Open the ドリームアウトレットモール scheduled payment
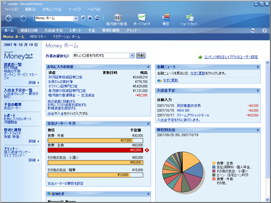The image size is (271, 203). point(193,115)
